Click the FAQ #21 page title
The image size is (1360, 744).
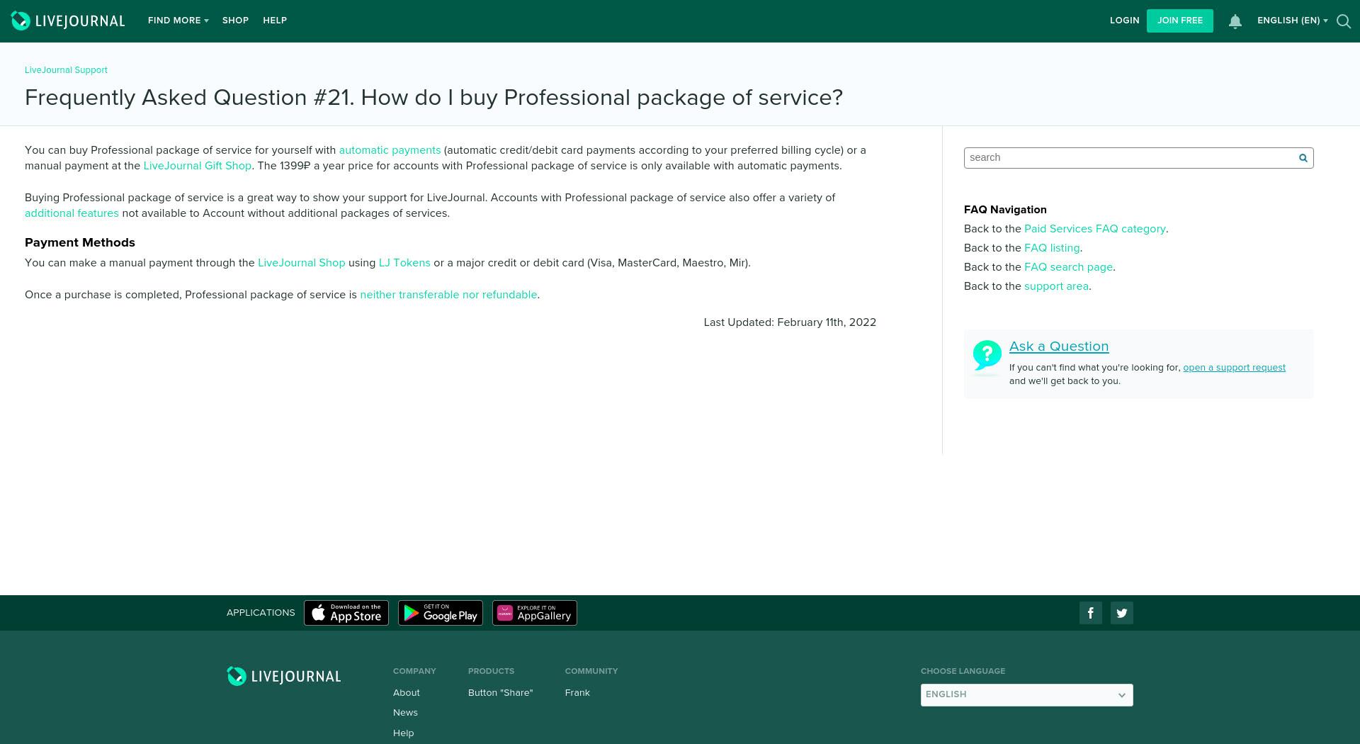pos(433,98)
